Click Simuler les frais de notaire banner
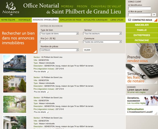Image resolution: width=158 pixels, height=129 pixels. (142, 74)
